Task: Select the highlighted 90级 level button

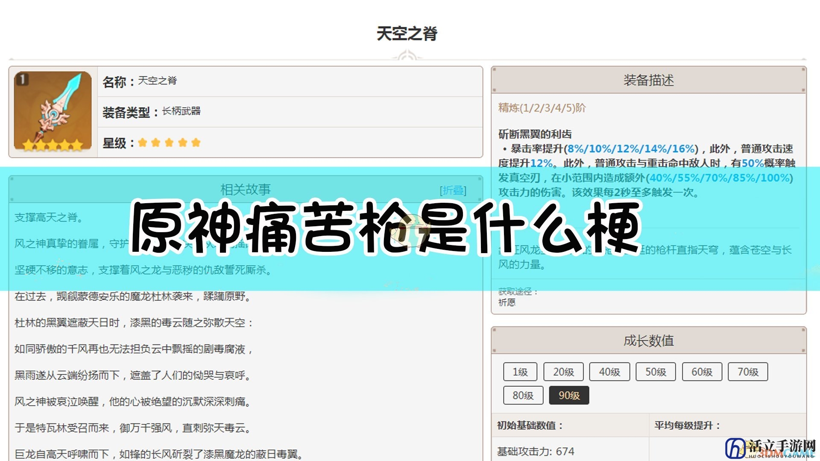Action: (x=569, y=395)
